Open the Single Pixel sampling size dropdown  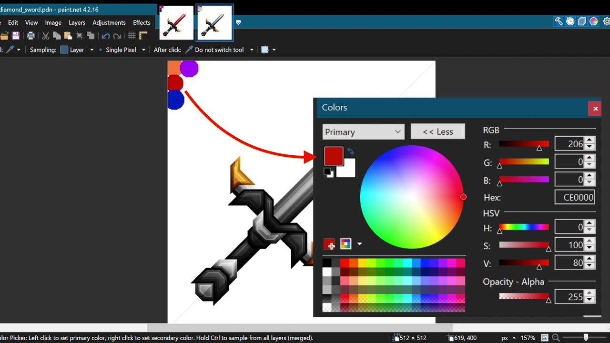tap(143, 50)
